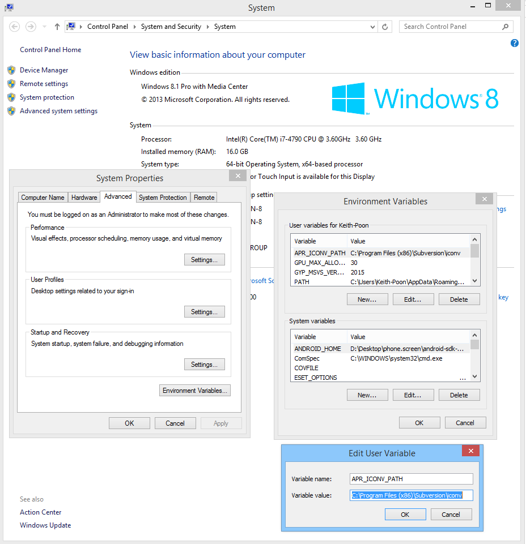Click System protection shield icon
Image resolution: width=526 pixels, height=544 pixels.
click(11, 97)
